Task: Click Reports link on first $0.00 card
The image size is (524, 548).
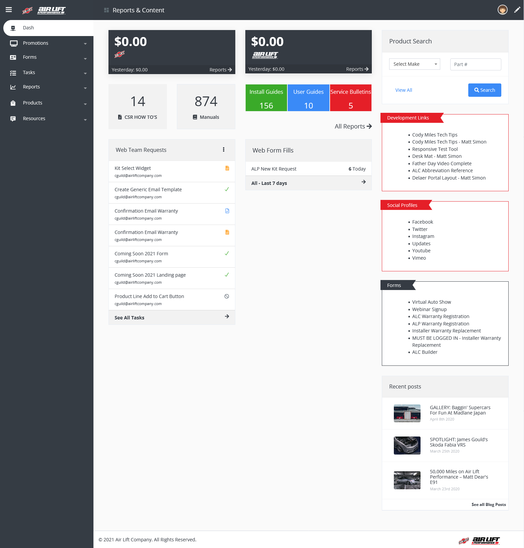Action: [221, 70]
